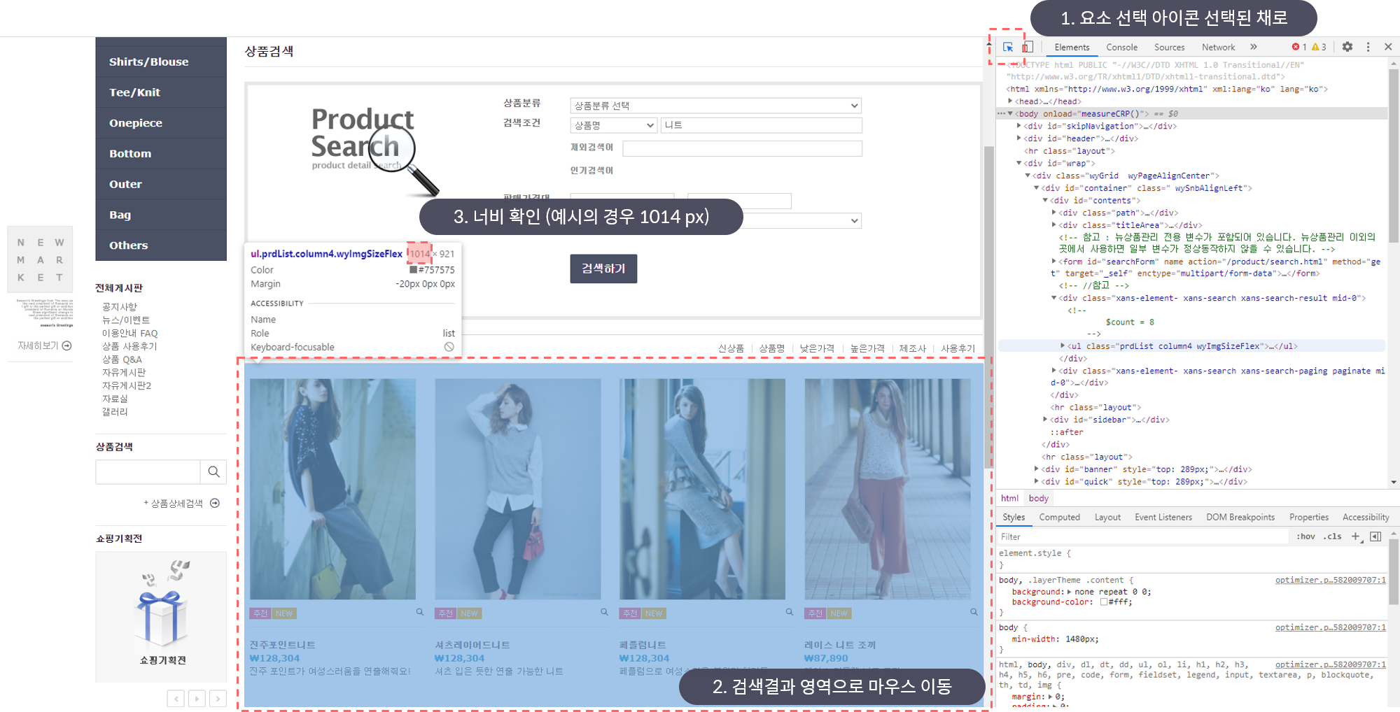1400x712 pixels.
Task: Click the New Style Rule plus icon
Action: [x=1356, y=536]
